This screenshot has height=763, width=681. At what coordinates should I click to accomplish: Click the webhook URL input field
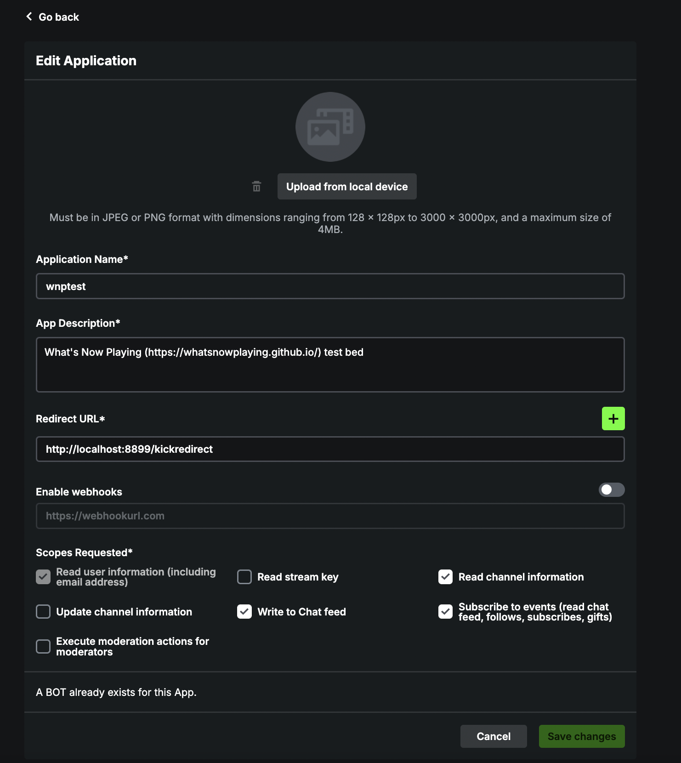coord(330,516)
